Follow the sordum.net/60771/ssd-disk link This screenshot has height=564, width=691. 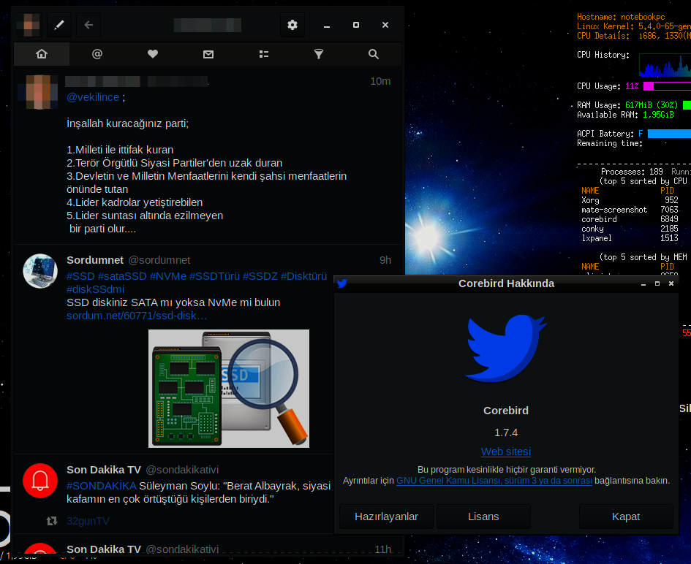137,316
